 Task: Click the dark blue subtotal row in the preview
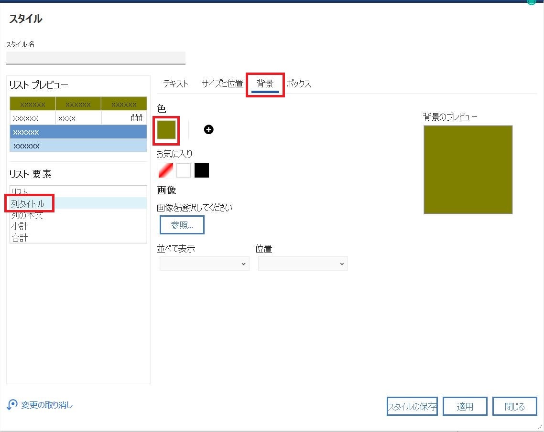(x=78, y=132)
